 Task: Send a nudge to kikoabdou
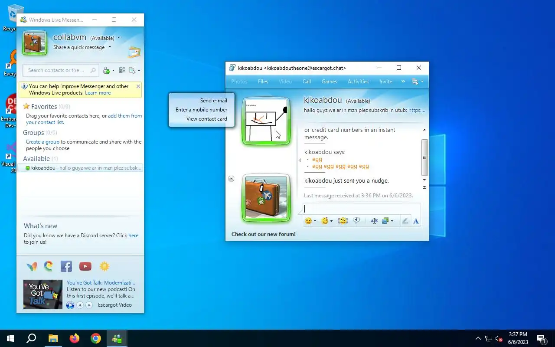343,221
